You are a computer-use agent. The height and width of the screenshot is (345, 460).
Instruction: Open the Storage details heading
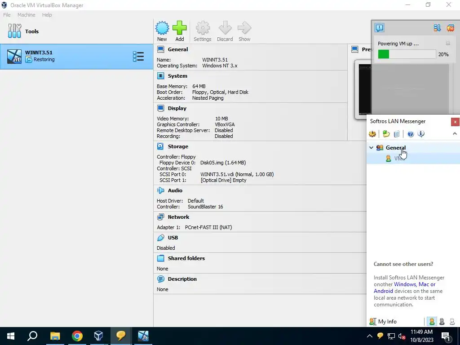[x=178, y=146]
